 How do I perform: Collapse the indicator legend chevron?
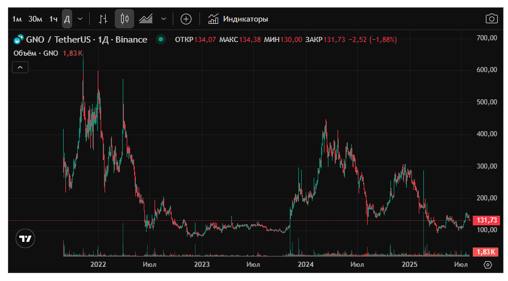pyautogui.click(x=20, y=68)
